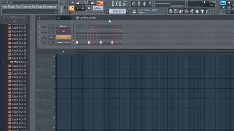234x131 pixels.
Task: Expand the news panel arrow beside Support
Action: click(x=164, y=11)
